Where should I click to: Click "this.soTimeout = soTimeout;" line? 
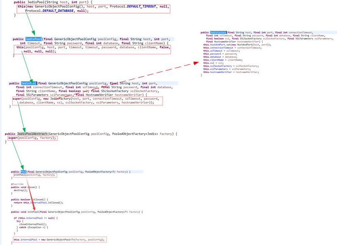click(222, 51)
